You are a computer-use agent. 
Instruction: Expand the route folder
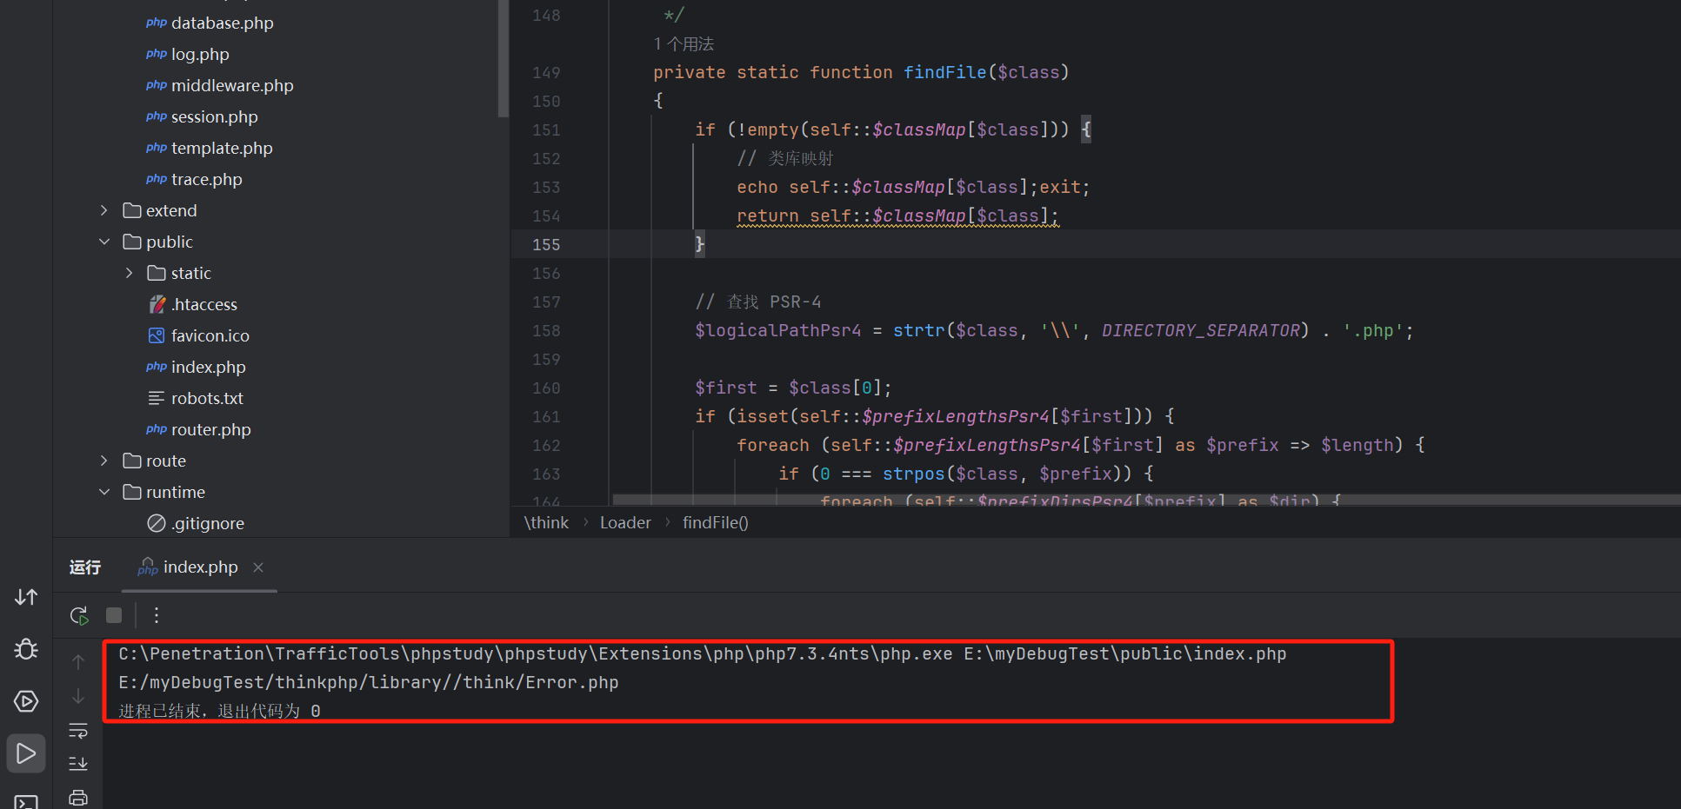(104, 461)
